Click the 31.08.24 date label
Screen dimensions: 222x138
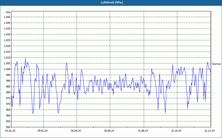click(x=143, y=131)
